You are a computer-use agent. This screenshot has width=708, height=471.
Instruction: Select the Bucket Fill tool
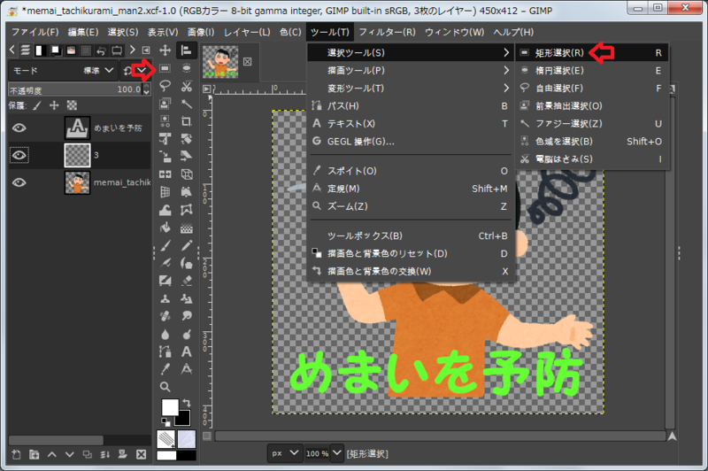tap(165, 228)
